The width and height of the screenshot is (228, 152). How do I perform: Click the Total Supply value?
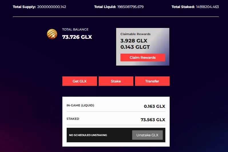coord(51,7)
